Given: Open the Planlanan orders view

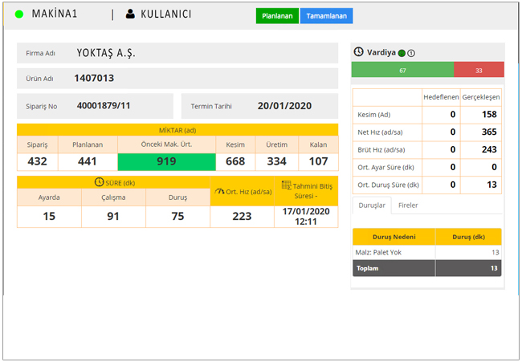Looking at the screenshot, I should point(277,16).
